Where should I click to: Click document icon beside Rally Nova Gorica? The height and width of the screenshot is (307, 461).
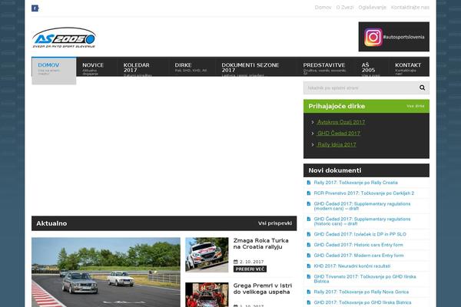point(309,292)
